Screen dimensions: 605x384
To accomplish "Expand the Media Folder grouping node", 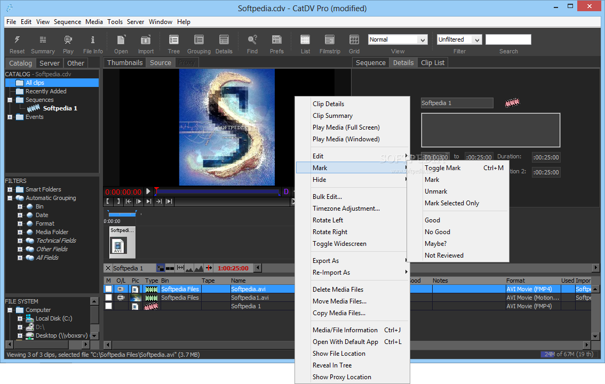I will [x=20, y=231].
